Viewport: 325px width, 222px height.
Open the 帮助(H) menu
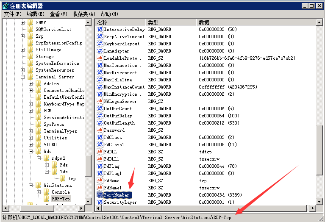(x=109, y=14)
